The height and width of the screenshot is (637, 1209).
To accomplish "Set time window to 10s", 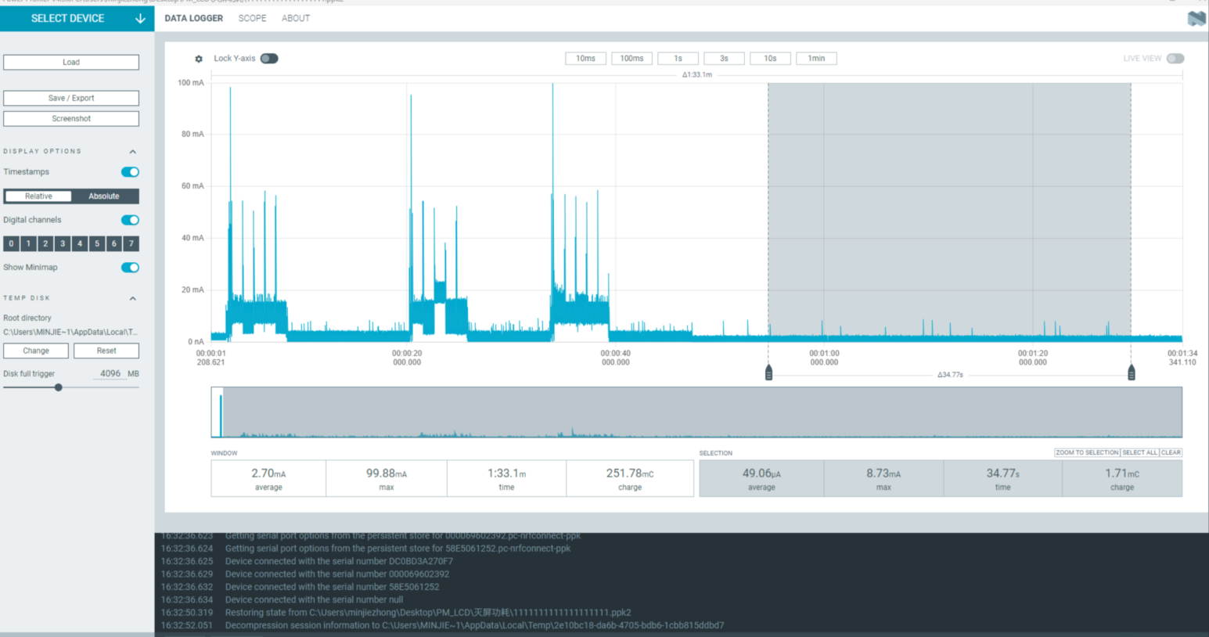I will (x=770, y=59).
